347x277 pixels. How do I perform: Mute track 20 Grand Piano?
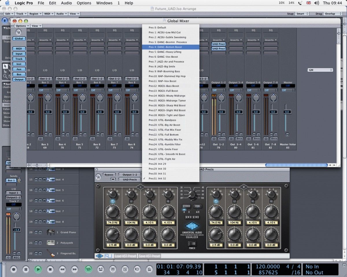36,232
